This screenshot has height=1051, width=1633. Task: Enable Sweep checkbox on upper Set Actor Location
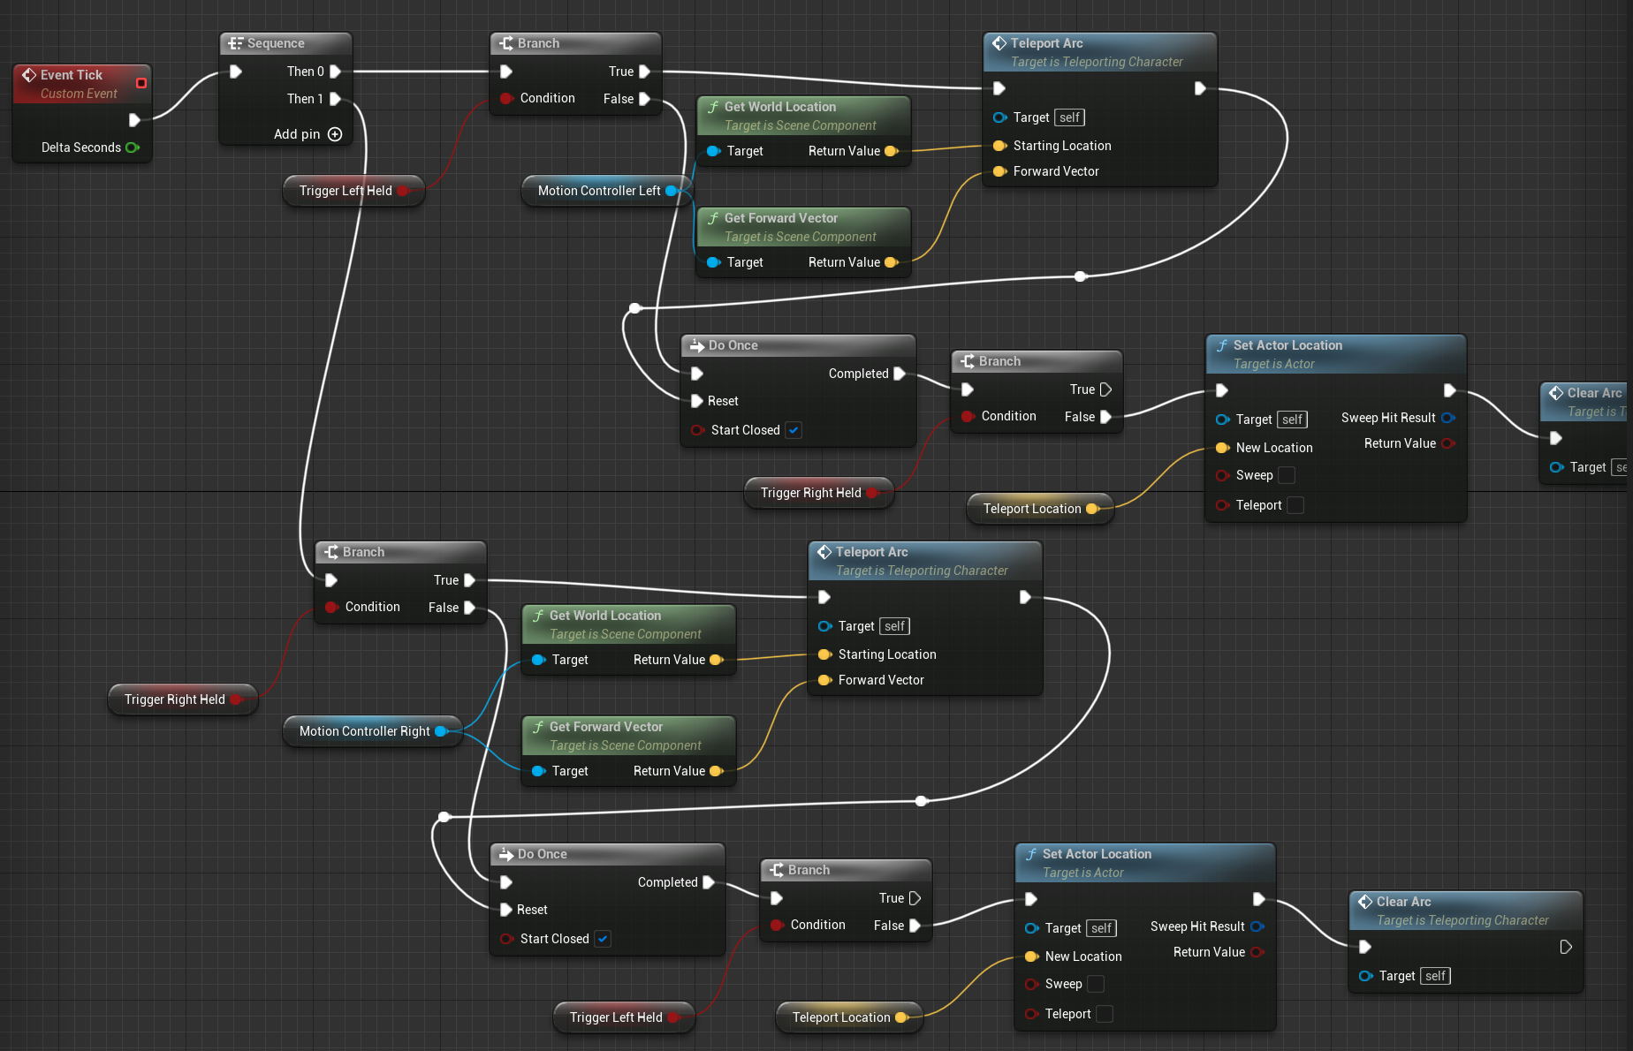[1287, 475]
